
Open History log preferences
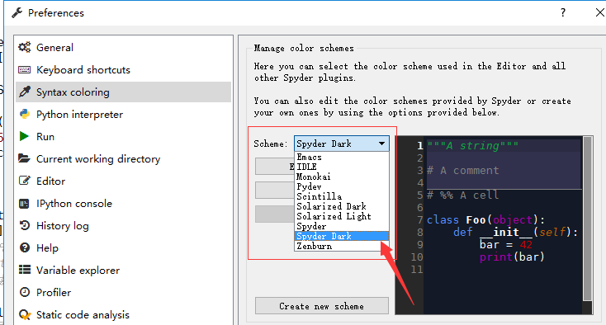coord(123,226)
